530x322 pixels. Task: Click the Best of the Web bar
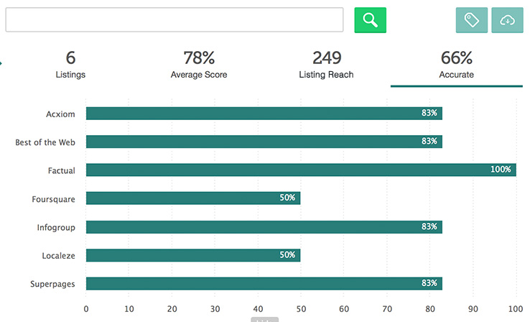pyautogui.click(x=264, y=142)
